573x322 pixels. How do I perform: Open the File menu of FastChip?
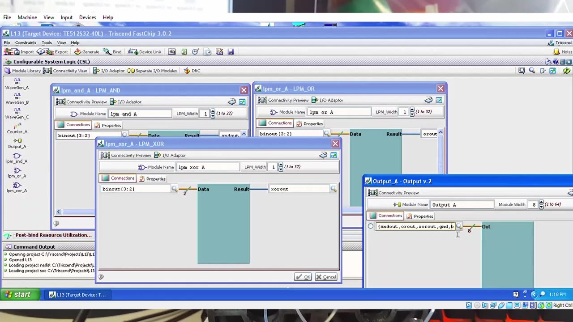tap(7, 43)
